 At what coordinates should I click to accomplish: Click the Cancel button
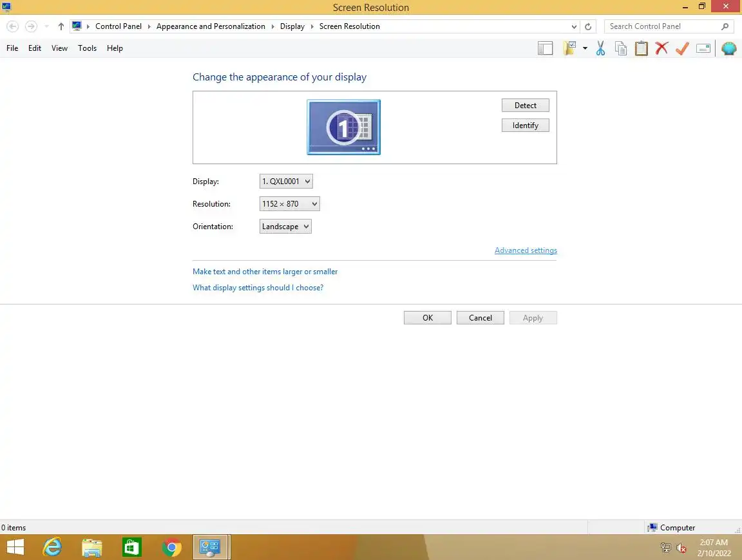pyautogui.click(x=480, y=318)
